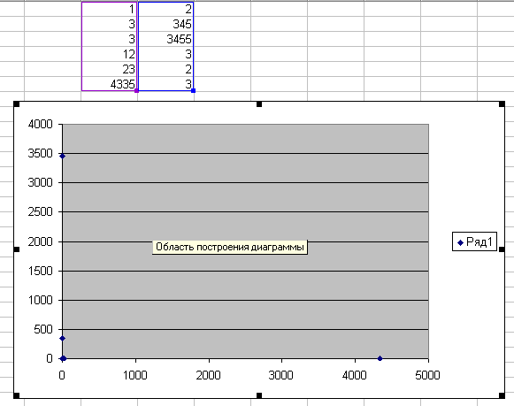Click the blue range fill handle

pos(193,90)
